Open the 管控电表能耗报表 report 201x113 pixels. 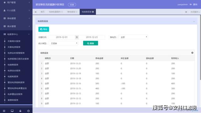coord(16,82)
